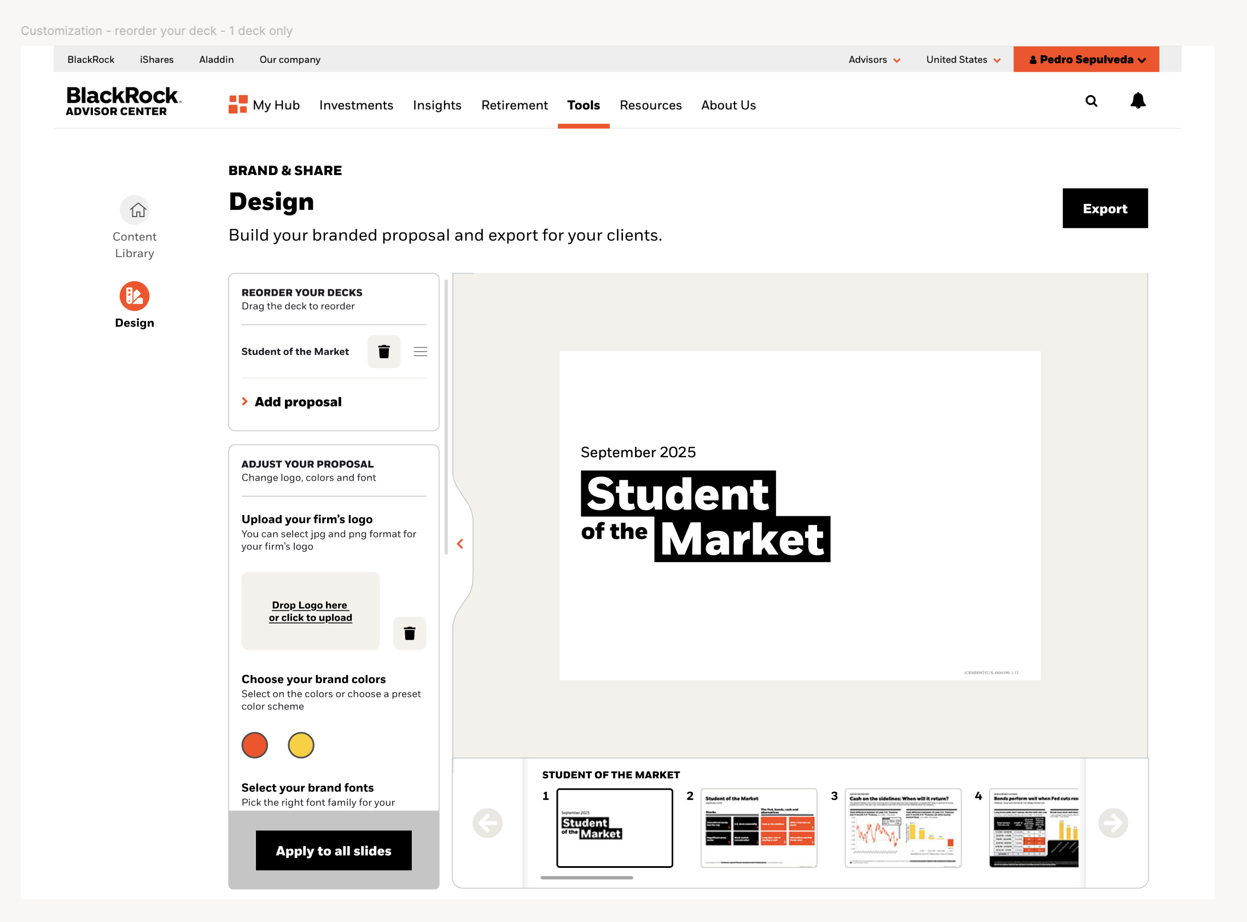The width and height of the screenshot is (1247, 922).
Task: Select slide 1 thumbnail
Action: pos(615,828)
